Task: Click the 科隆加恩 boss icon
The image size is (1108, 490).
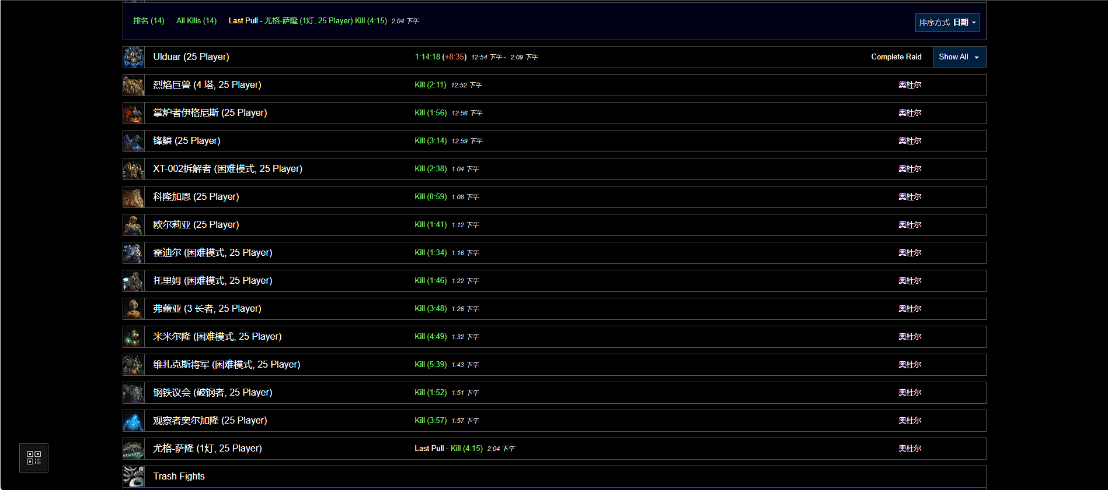Action: pyautogui.click(x=134, y=197)
